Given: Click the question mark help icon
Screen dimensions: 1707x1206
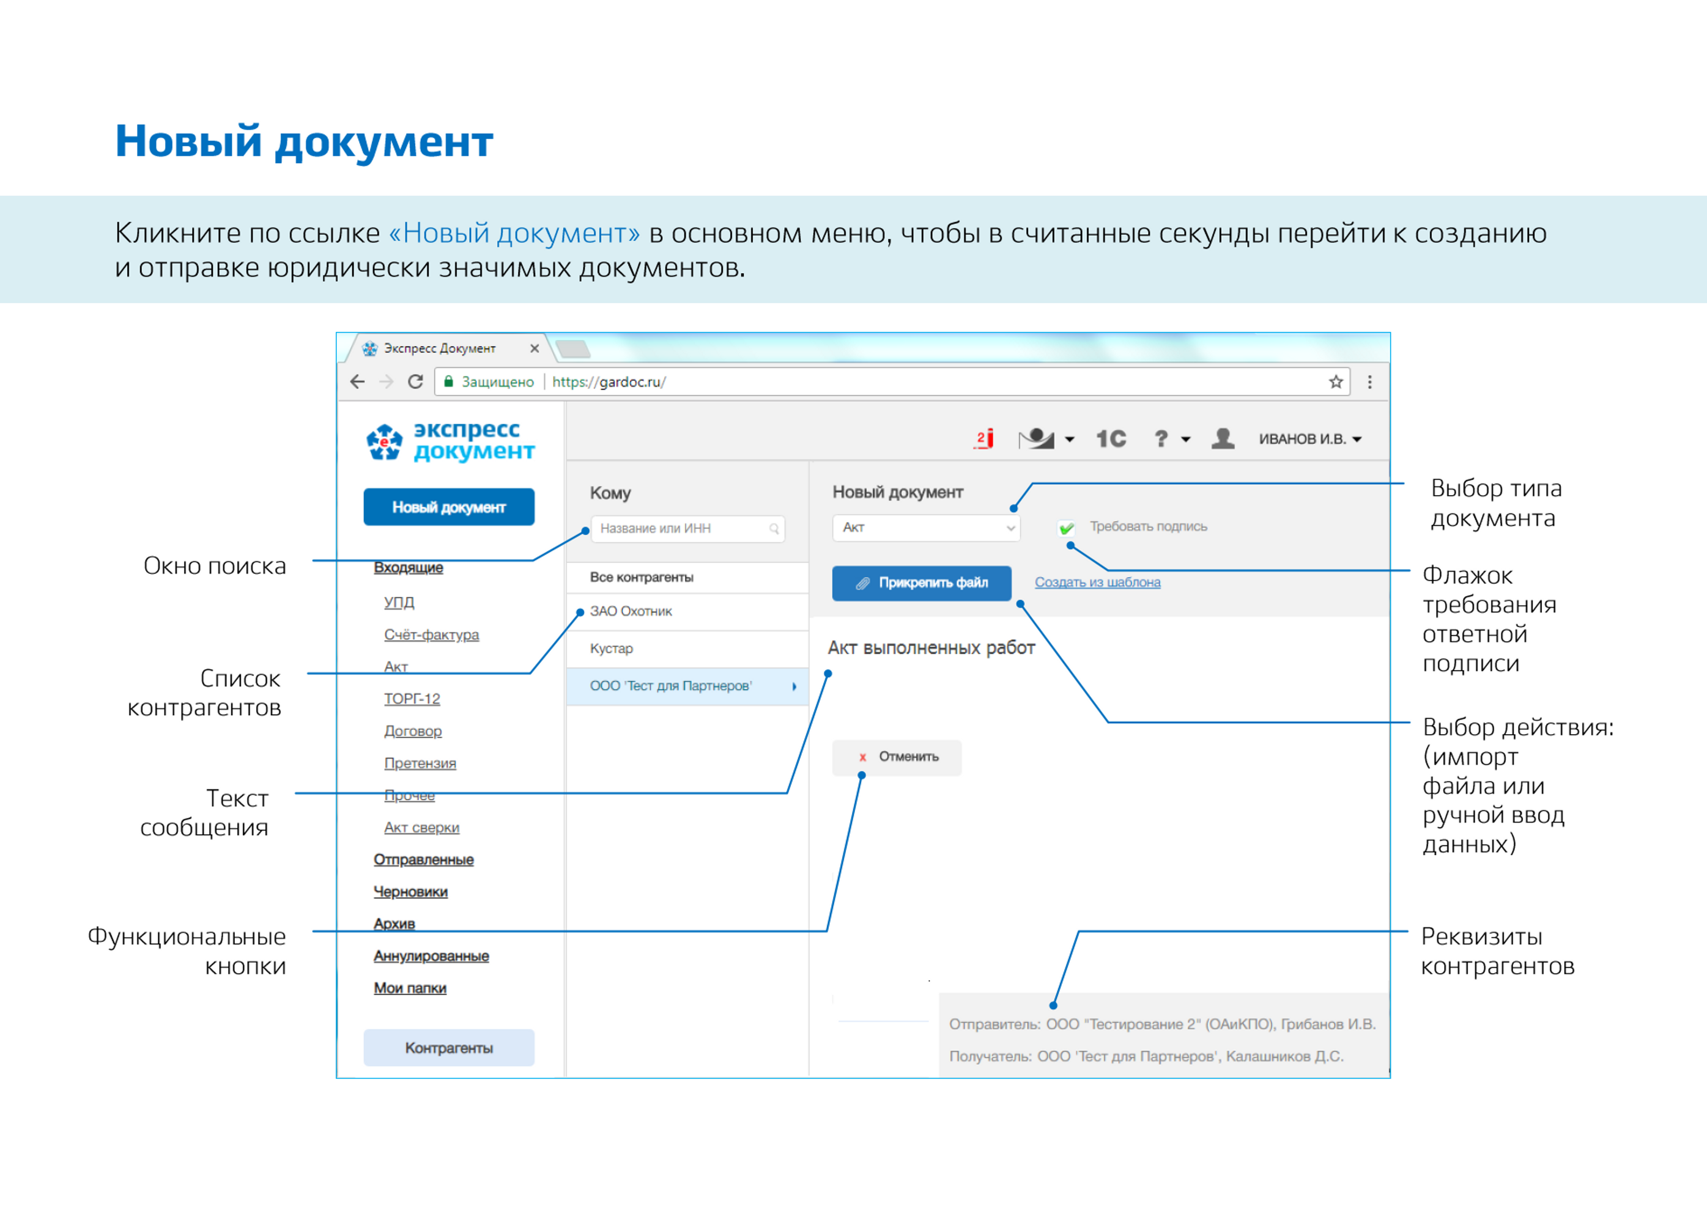Looking at the screenshot, I should (x=1161, y=439).
